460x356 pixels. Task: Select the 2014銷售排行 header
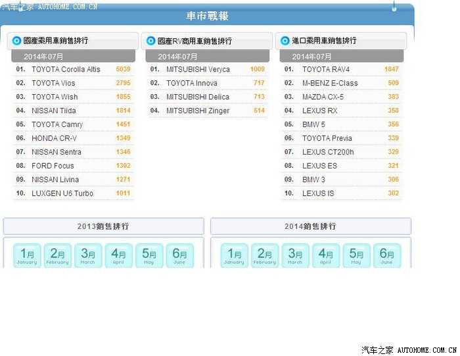pyautogui.click(x=311, y=226)
